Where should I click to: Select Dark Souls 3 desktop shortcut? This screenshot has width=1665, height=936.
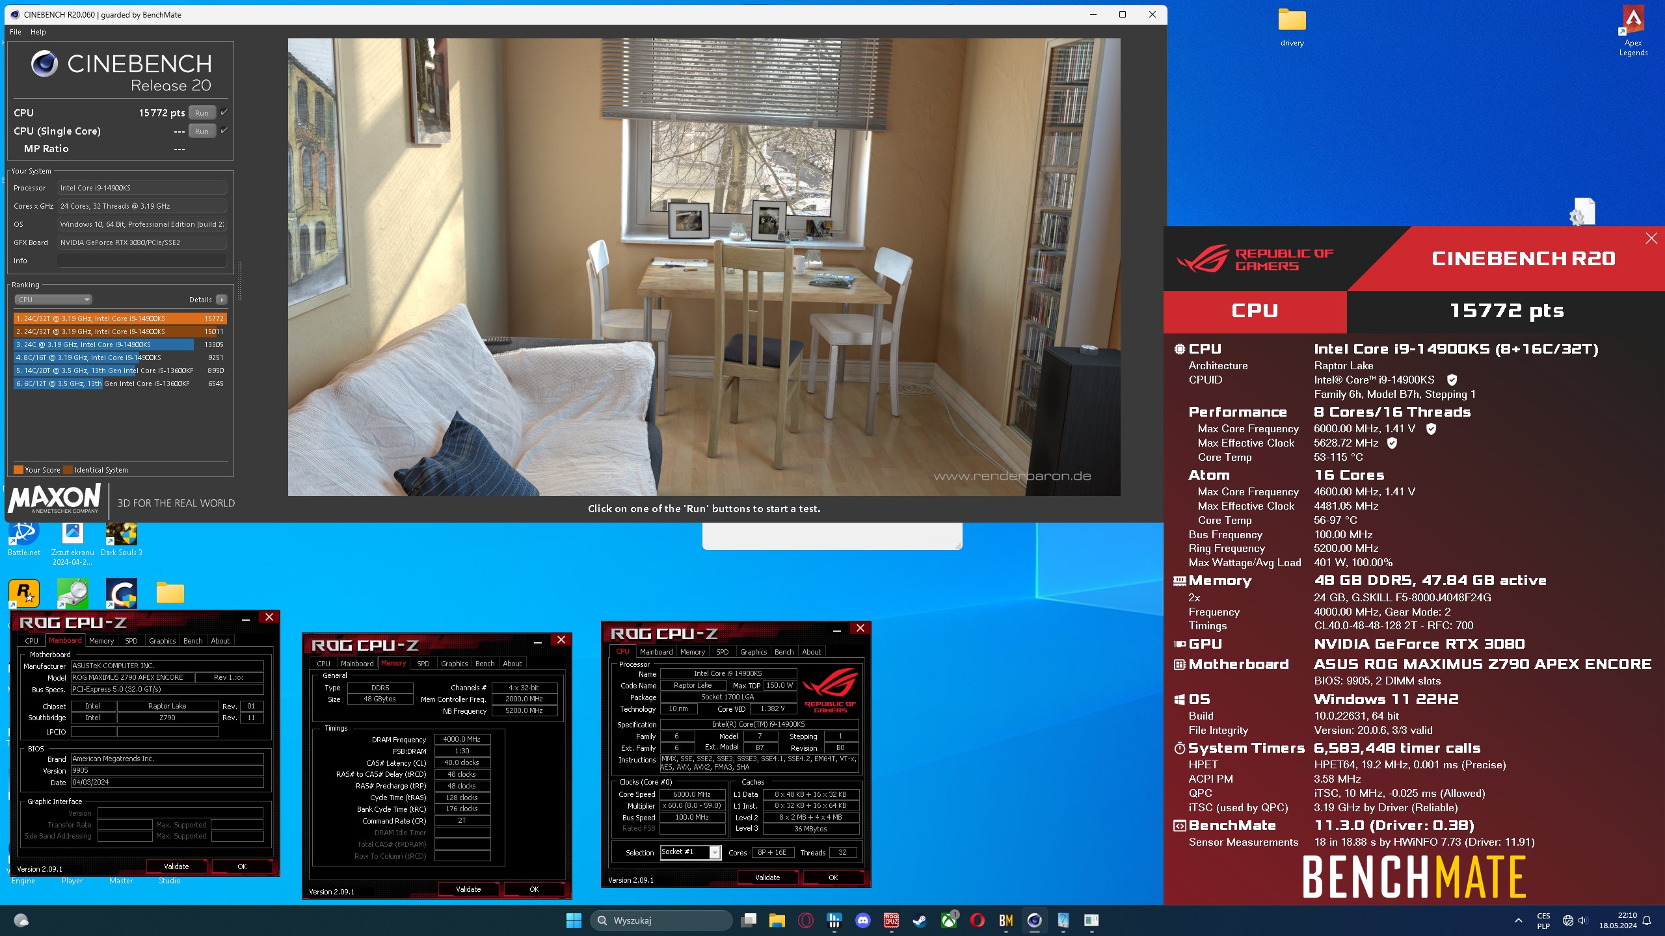pyautogui.click(x=122, y=539)
